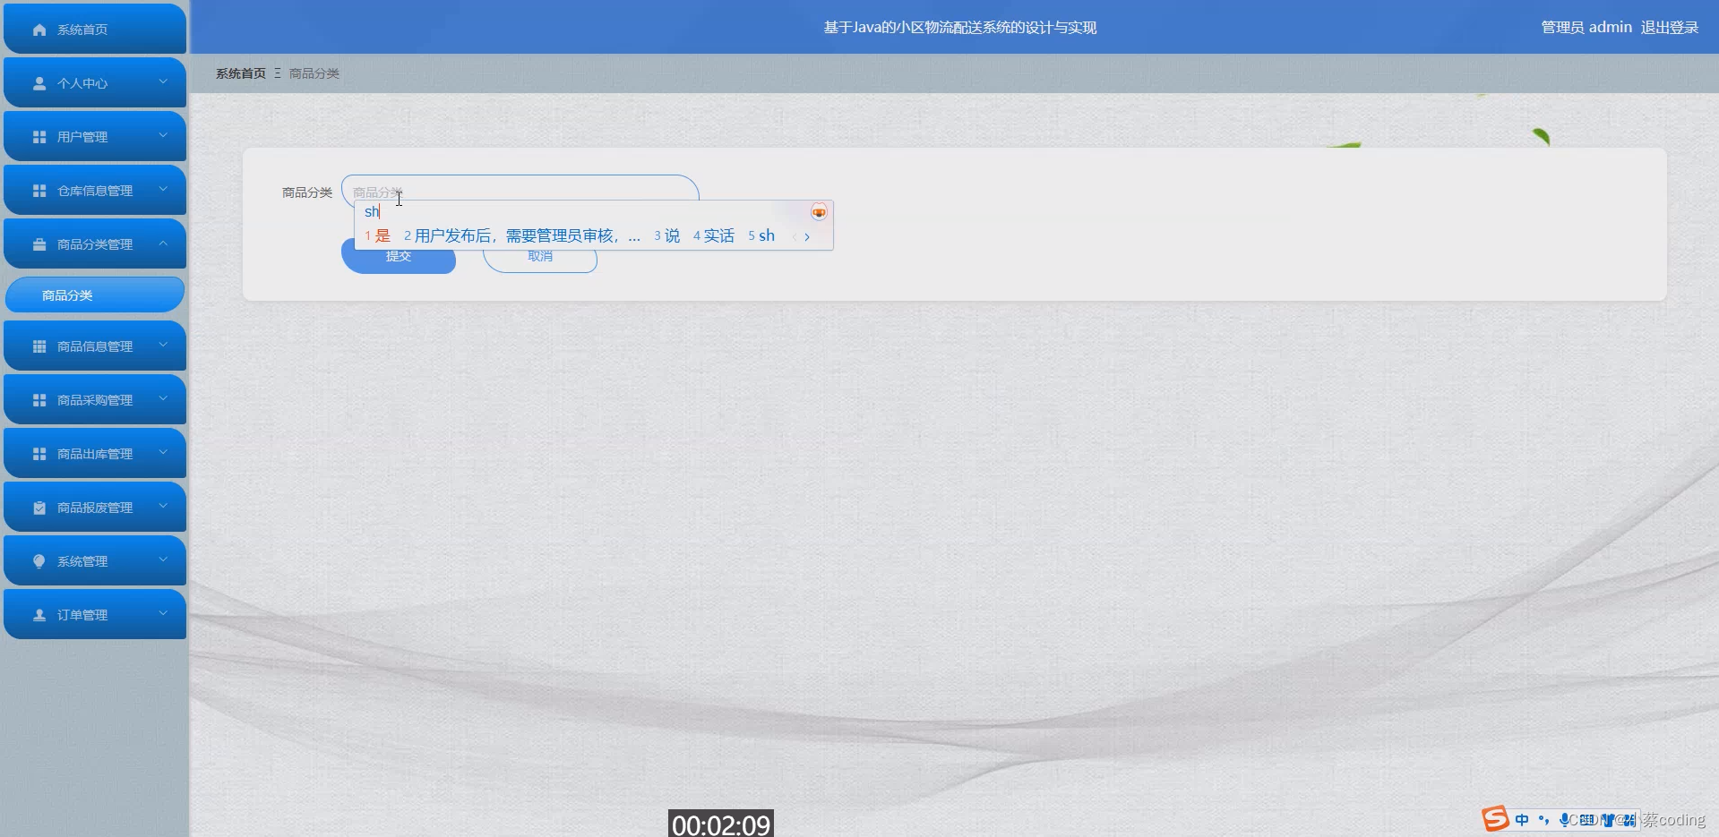Click the home icon beside 系统首页
The height and width of the screenshot is (837, 1719).
pos(39,30)
